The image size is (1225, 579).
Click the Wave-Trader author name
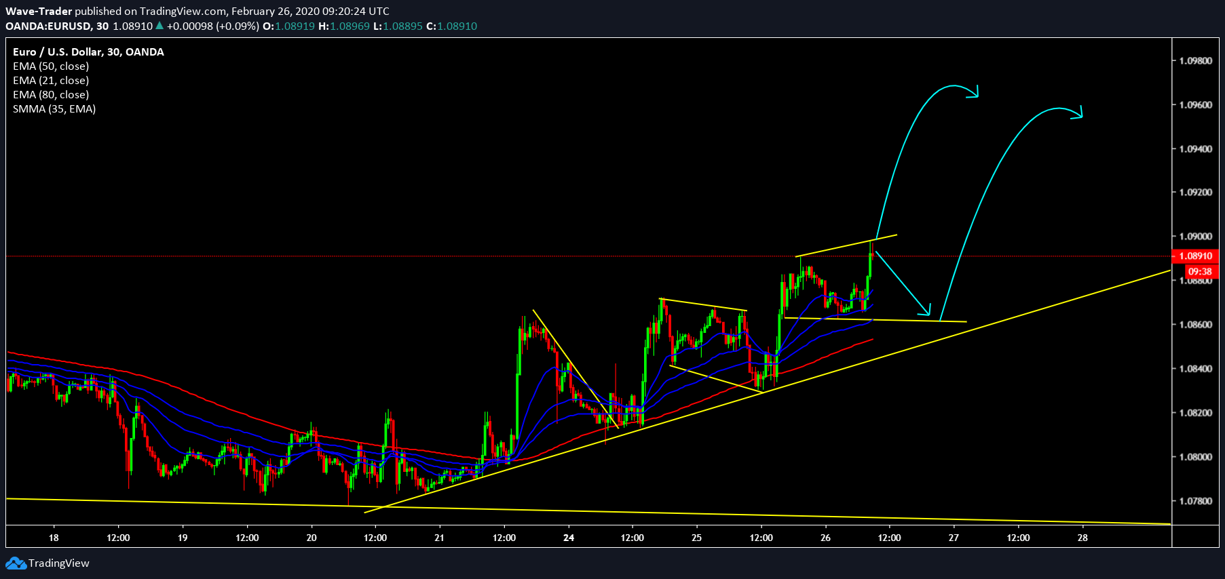[39, 11]
